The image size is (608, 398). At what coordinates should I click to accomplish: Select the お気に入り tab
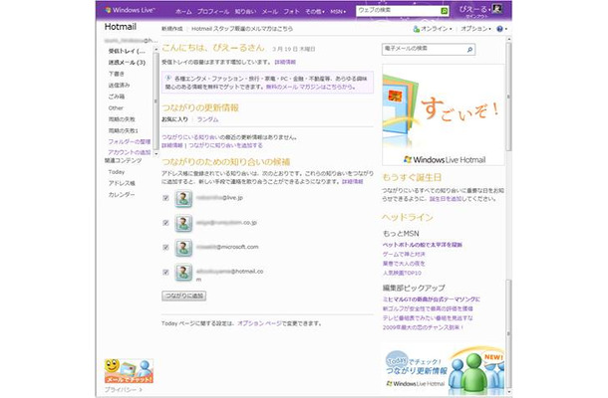[174, 119]
